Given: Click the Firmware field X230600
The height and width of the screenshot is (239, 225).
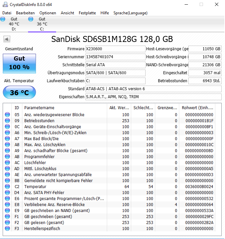Looking at the screenshot, I should click(x=116, y=49).
